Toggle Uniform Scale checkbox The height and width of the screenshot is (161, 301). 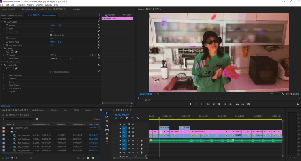(x=51, y=35)
